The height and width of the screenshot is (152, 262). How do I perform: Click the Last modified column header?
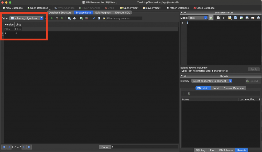248,99
